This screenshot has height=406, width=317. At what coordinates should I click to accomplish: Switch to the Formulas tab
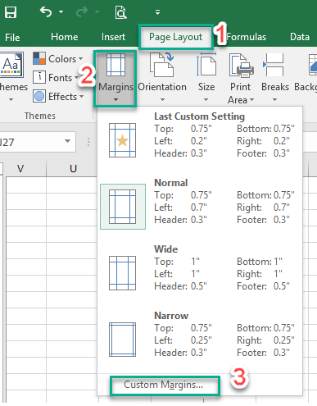[247, 37]
